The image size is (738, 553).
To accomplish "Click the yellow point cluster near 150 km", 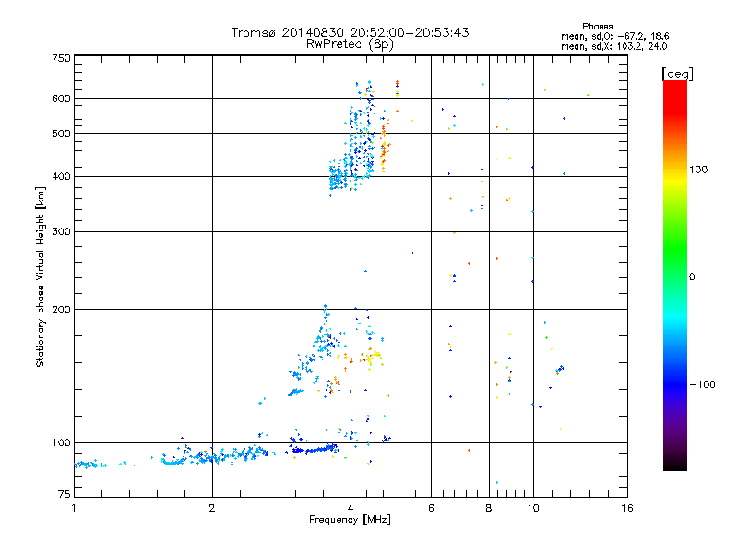I will pyautogui.click(x=373, y=358).
